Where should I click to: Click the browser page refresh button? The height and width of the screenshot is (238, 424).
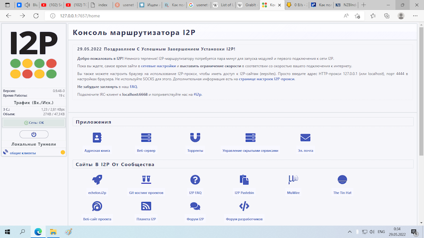[x=37, y=16]
